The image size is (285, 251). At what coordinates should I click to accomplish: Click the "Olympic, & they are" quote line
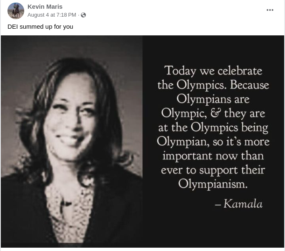pos(213,113)
